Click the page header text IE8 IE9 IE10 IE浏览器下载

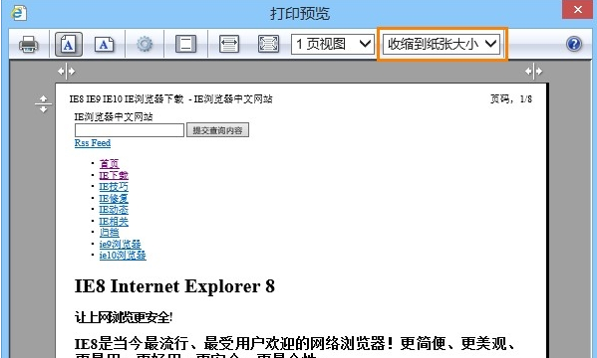pyautogui.click(x=127, y=99)
